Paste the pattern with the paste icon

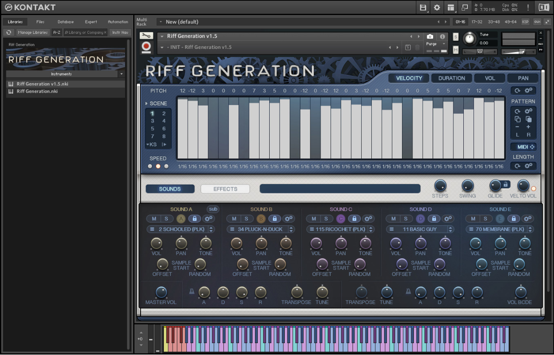[528, 119]
